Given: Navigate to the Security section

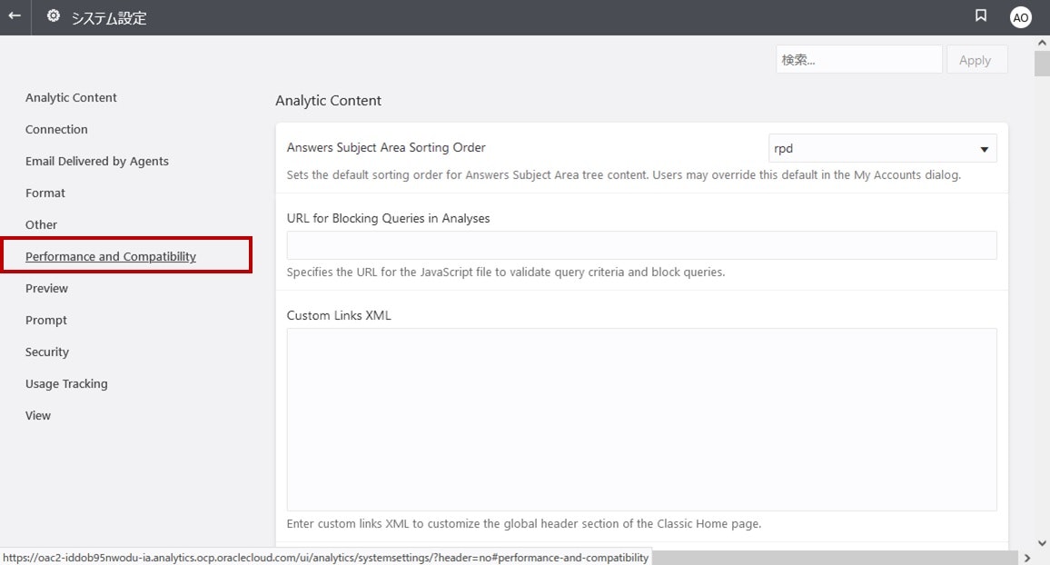Looking at the screenshot, I should coord(47,352).
